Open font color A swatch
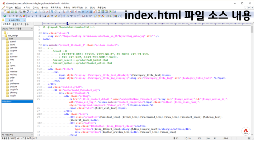Screen dimensions: 255x141 21,16
